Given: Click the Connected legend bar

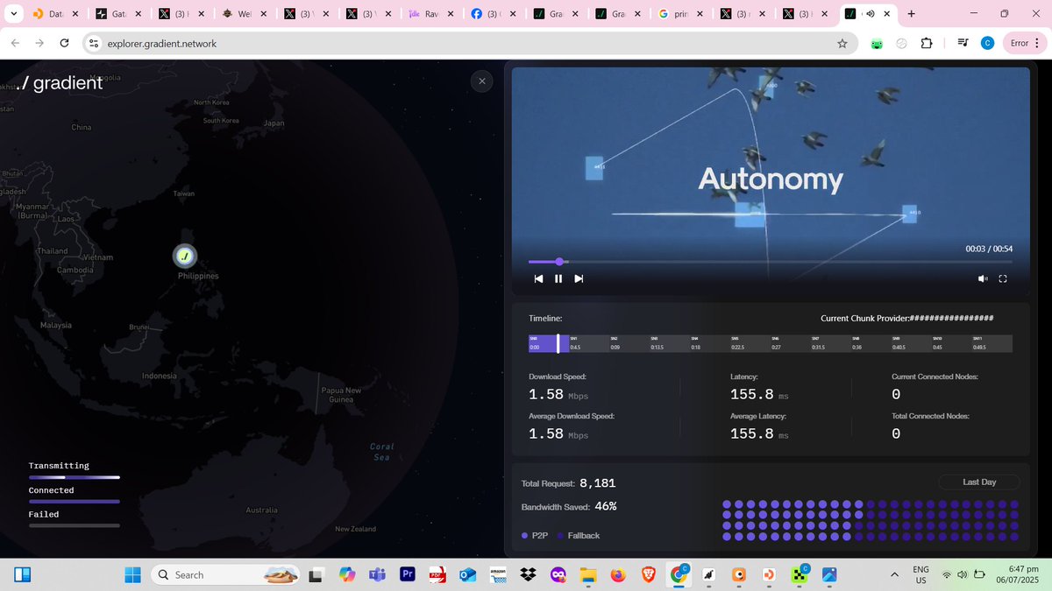Looking at the screenshot, I should click(x=75, y=501).
